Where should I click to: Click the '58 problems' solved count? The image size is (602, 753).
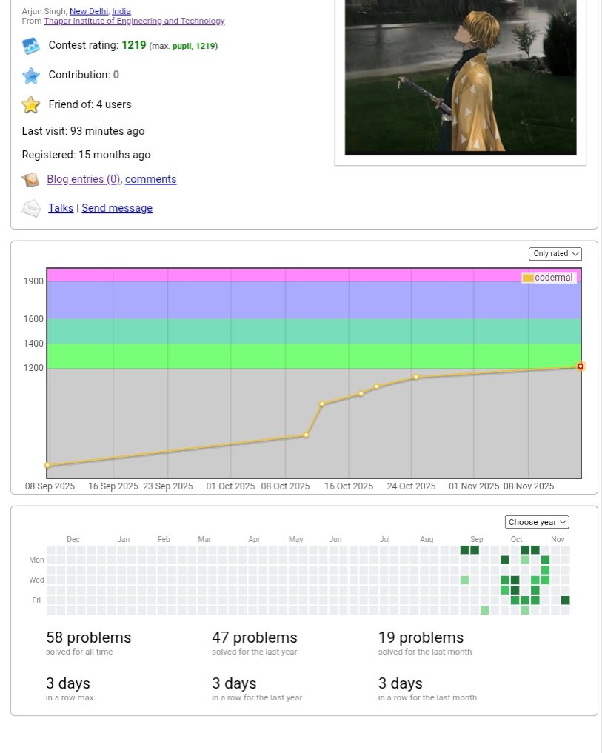point(88,637)
